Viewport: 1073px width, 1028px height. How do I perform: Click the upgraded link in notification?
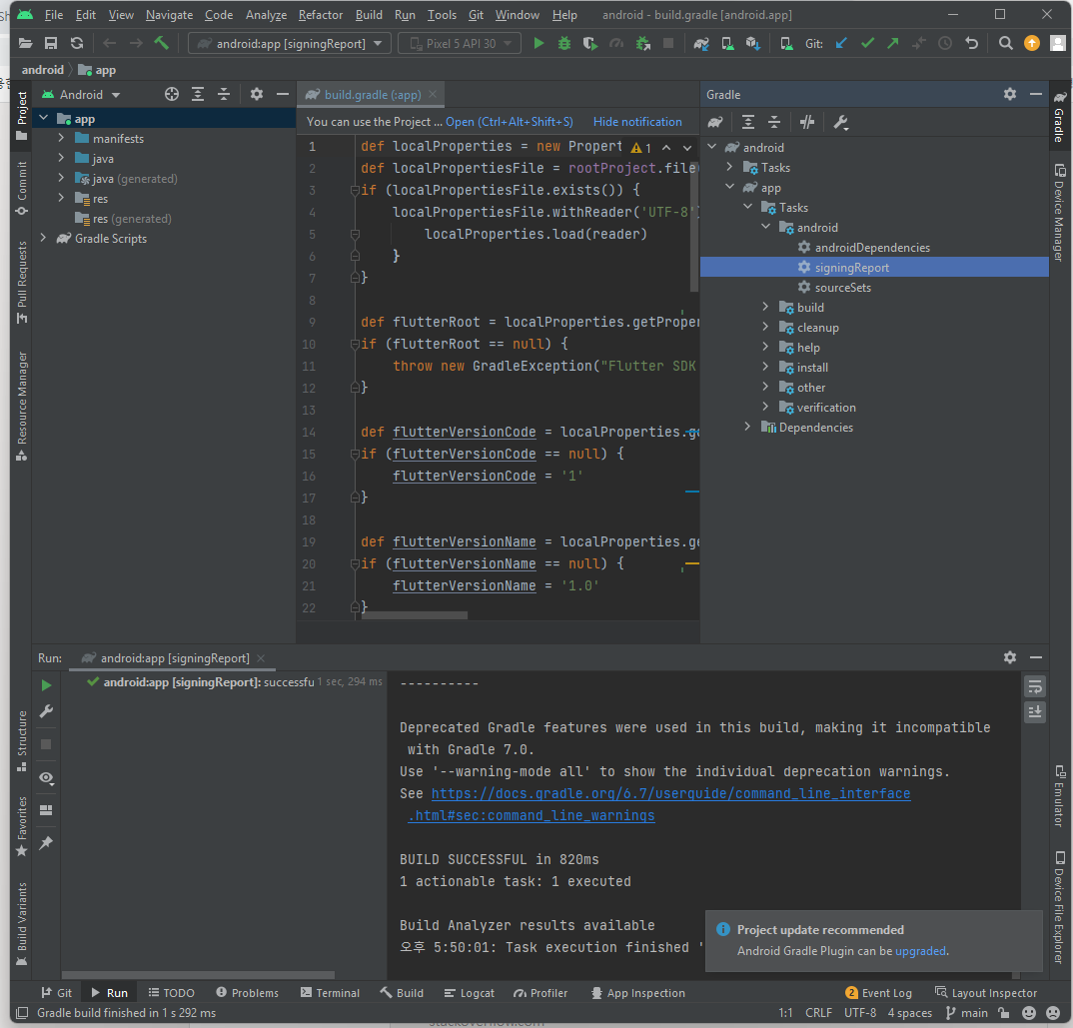(x=920, y=951)
